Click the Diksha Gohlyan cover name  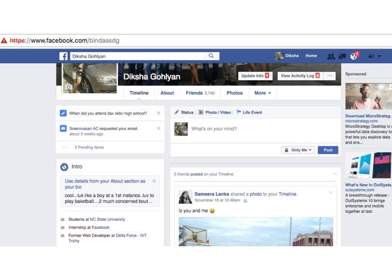point(152,77)
